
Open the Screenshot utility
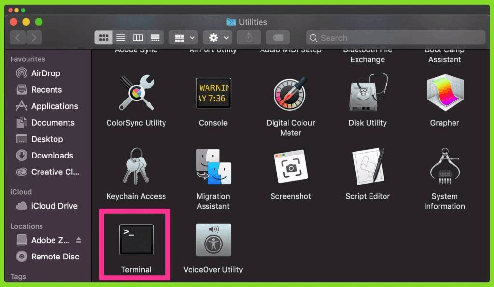[290, 166]
